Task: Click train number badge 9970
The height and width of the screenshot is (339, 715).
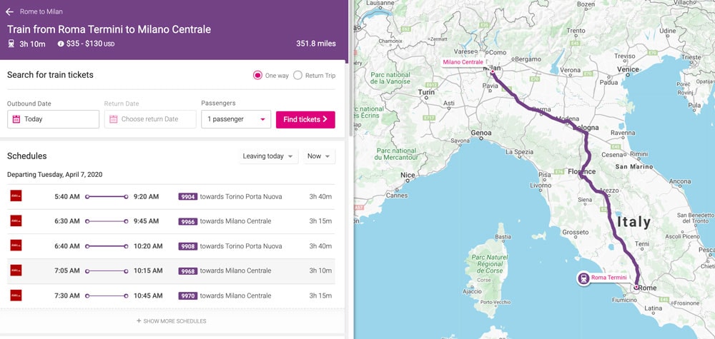Action: click(188, 295)
